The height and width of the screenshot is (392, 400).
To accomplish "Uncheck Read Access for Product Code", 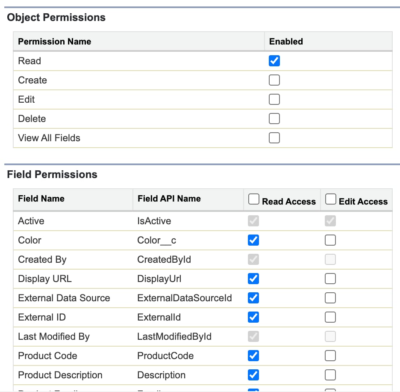I will click(253, 356).
